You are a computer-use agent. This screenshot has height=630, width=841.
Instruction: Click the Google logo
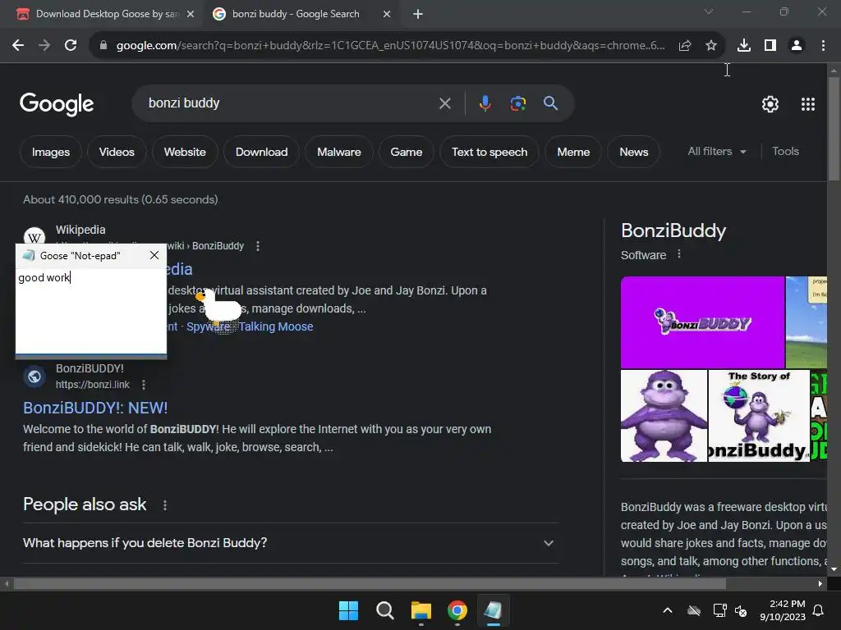point(57,103)
